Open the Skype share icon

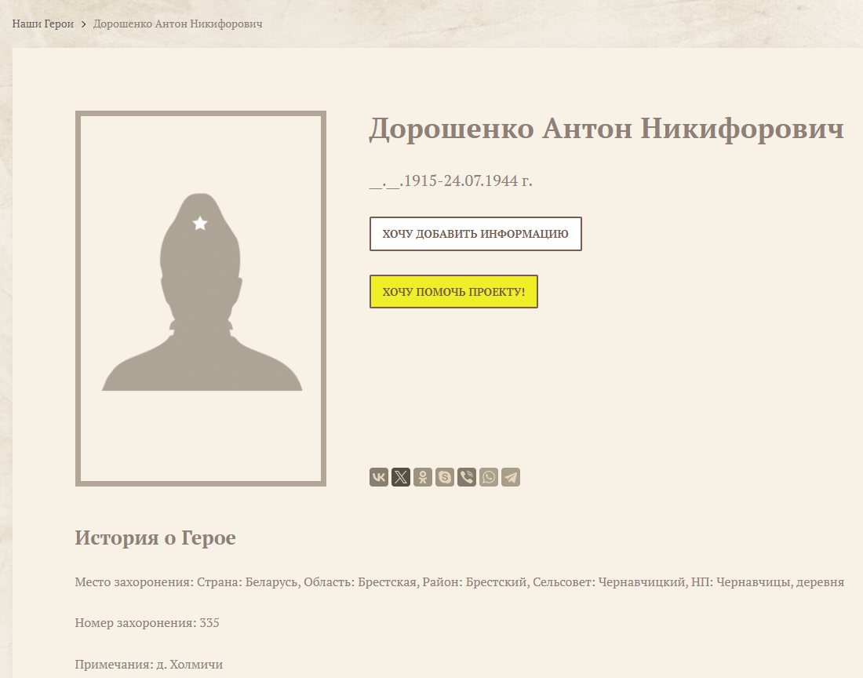[x=444, y=476]
